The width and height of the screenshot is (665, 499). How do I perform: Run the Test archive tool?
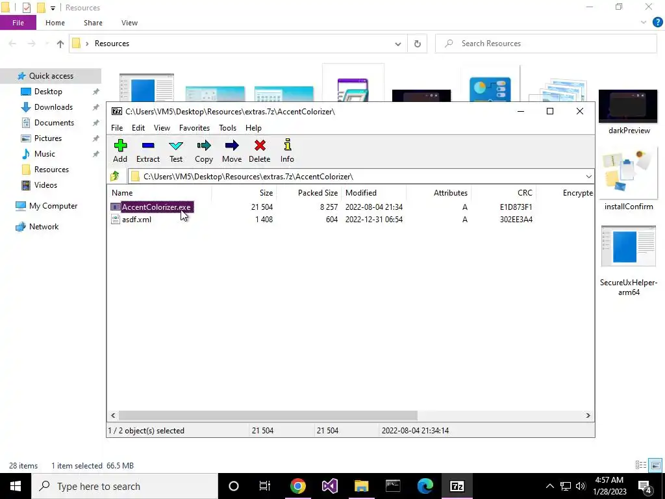point(175,151)
